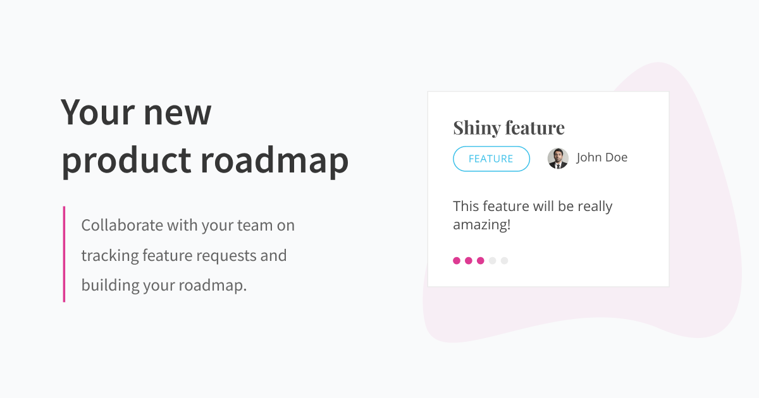Select the second pink rating dot
This screenshot has height=398, width=759.
pyautogui.click(x=469, y=260)
